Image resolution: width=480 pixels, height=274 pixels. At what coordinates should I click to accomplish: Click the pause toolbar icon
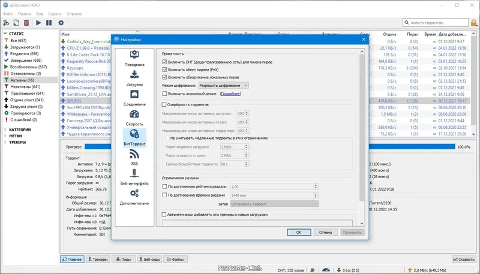click(49, 23)
